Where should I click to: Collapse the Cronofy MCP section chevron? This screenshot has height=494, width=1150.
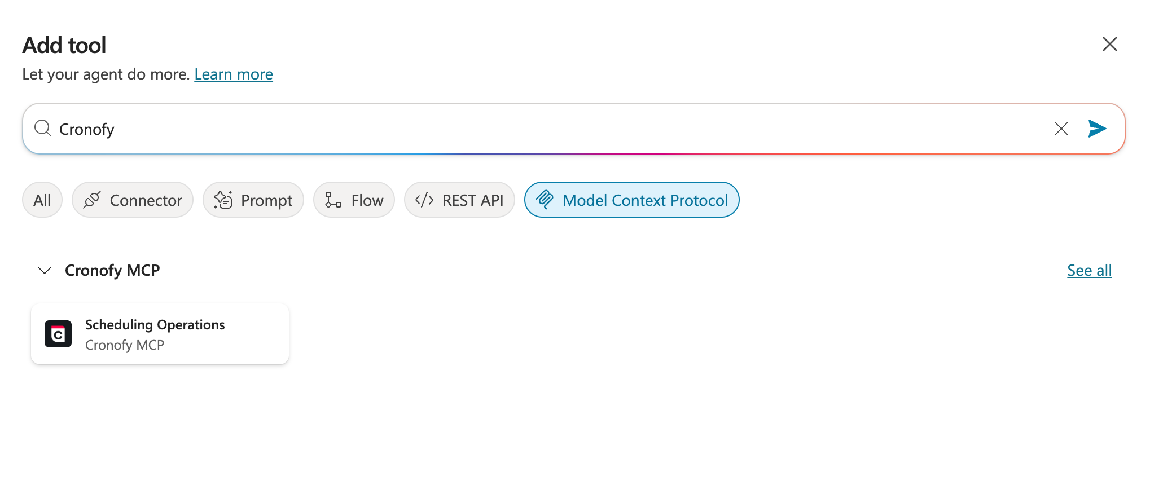tap(45, 271)
